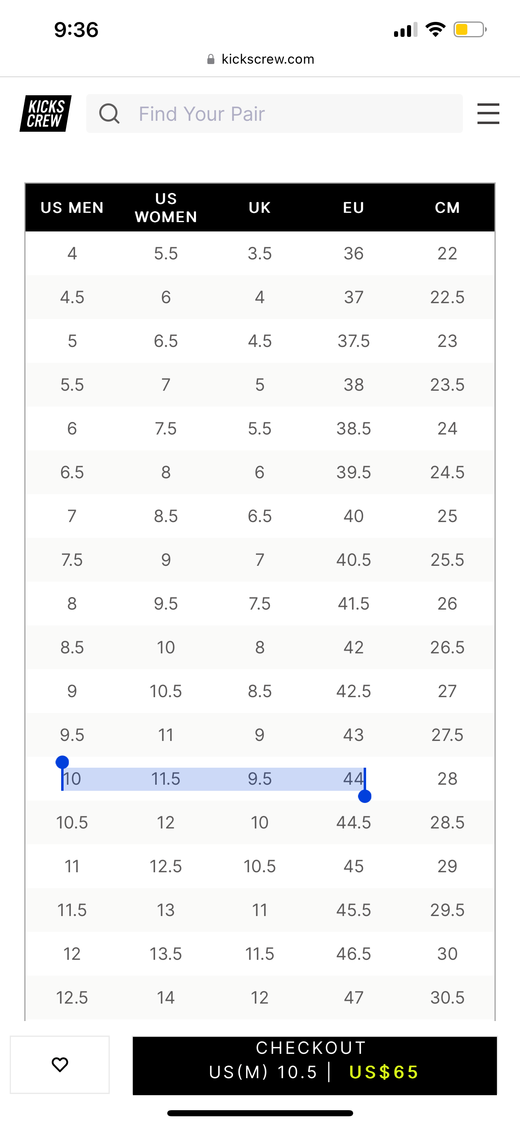Tap the EU 44.5 size cell
The height and width of the screenshot is (1126, 520).
[x=354, y=823]
